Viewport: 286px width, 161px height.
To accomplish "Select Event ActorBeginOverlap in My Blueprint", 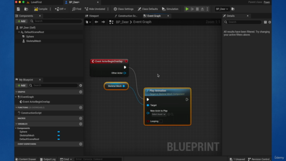I will [36, 102].
